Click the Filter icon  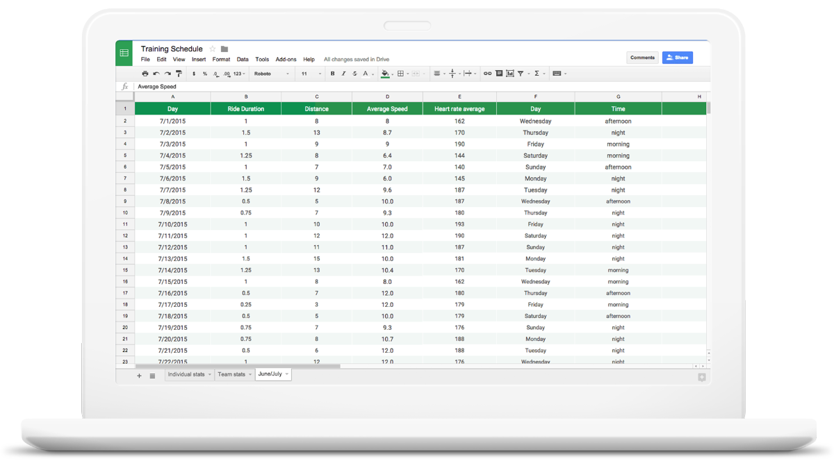pyautogui.click(x=521, y=74)
